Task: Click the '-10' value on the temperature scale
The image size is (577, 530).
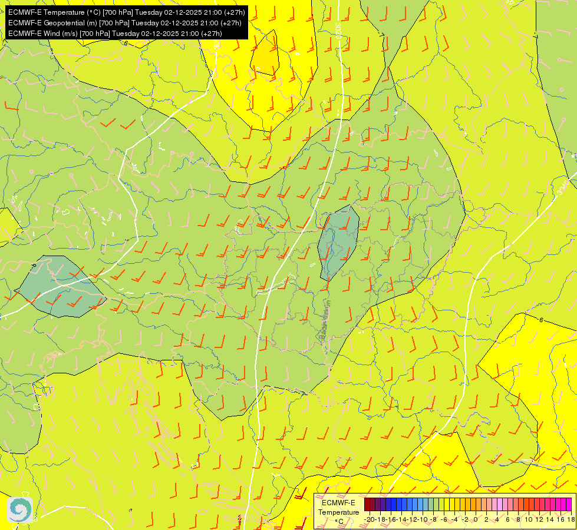Action: coord(422,519)
